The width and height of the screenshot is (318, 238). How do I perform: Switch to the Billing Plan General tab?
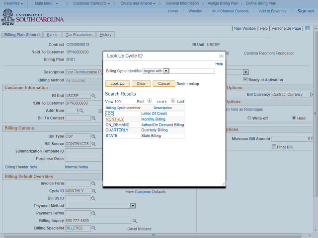pyautogui.click(x=22, y=35)
